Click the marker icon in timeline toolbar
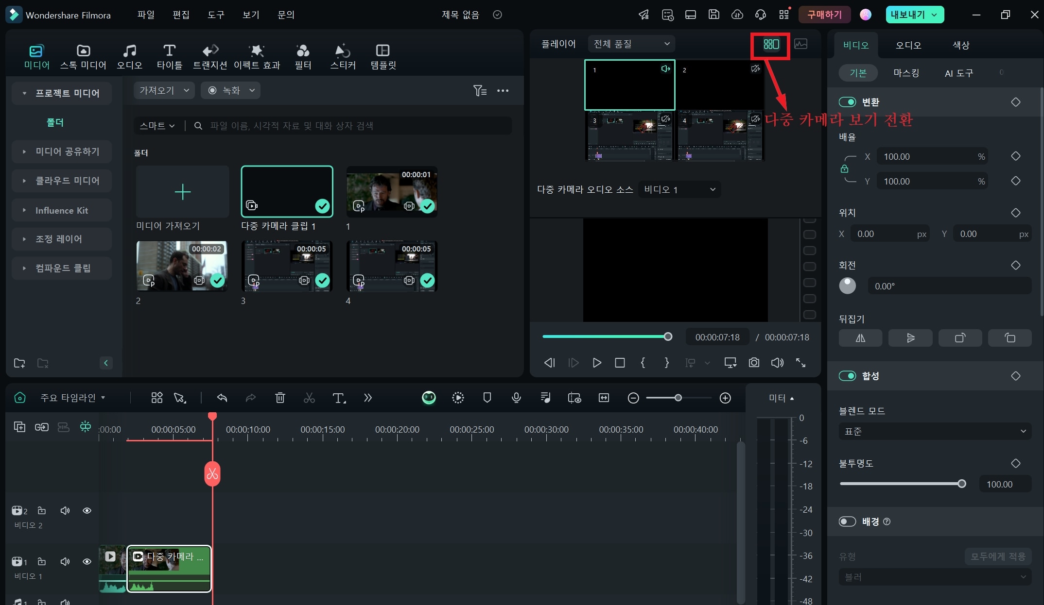This screenshot has width=1044, height=605. pyautogui.click(x=487, y=398)
